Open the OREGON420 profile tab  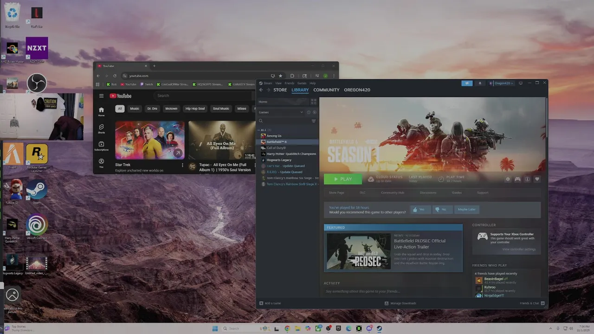click(357, 90)
